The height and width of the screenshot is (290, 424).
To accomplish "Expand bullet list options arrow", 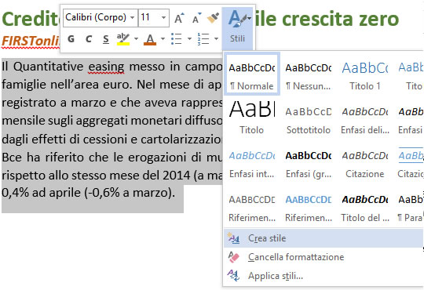I will coord(189,39).
